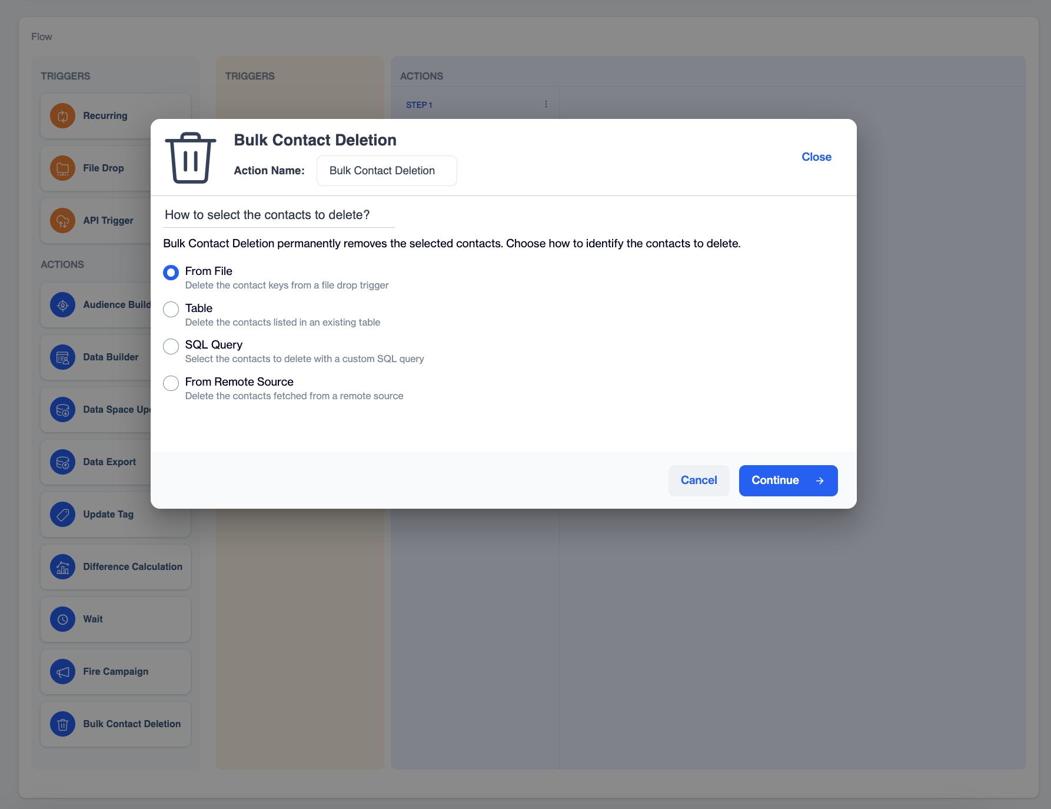Screen dimensions: 1051x809
Task: Click the Update Tag label text
Action: 108,514
